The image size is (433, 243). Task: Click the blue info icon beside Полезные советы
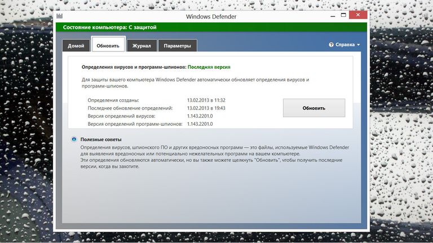click(74, 139)
